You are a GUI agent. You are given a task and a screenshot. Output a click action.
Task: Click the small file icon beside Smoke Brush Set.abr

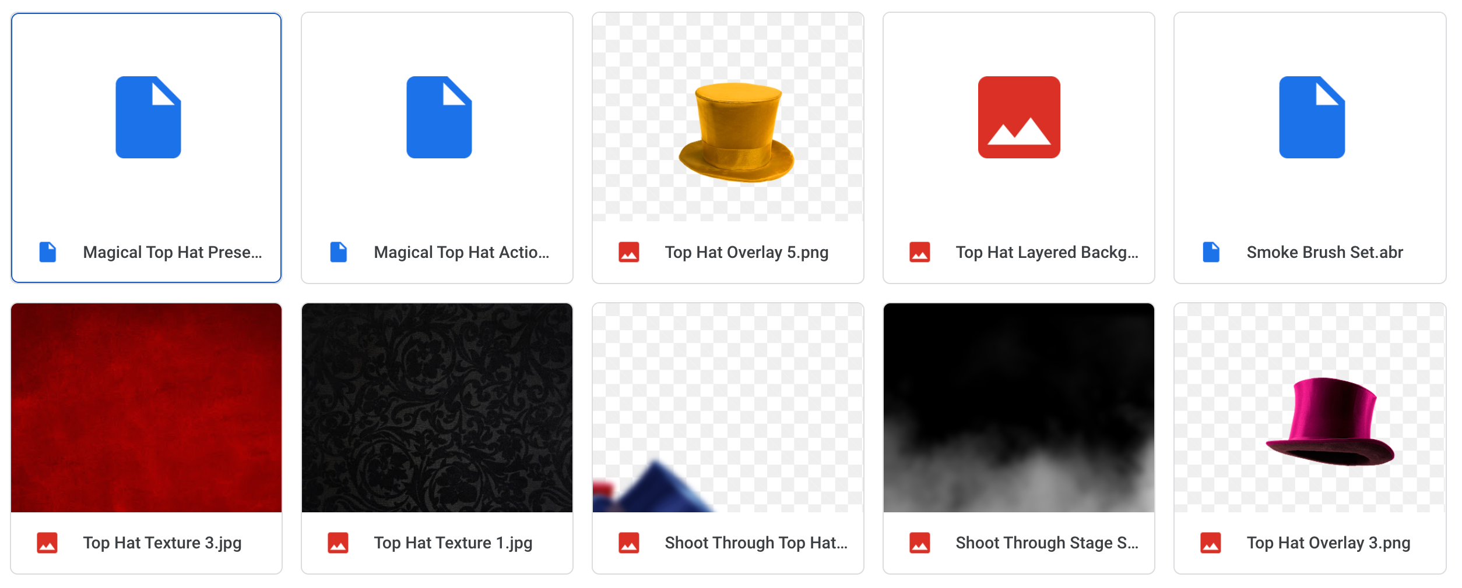(1211, 252)
